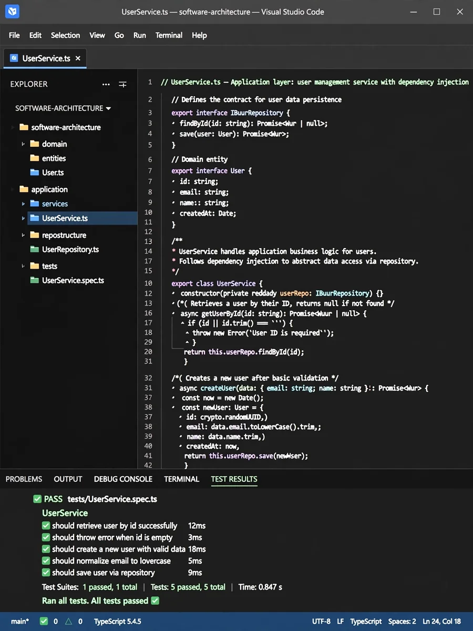
Task: Click the status bar warnings triangle icon
Action: tap(68, 622)
